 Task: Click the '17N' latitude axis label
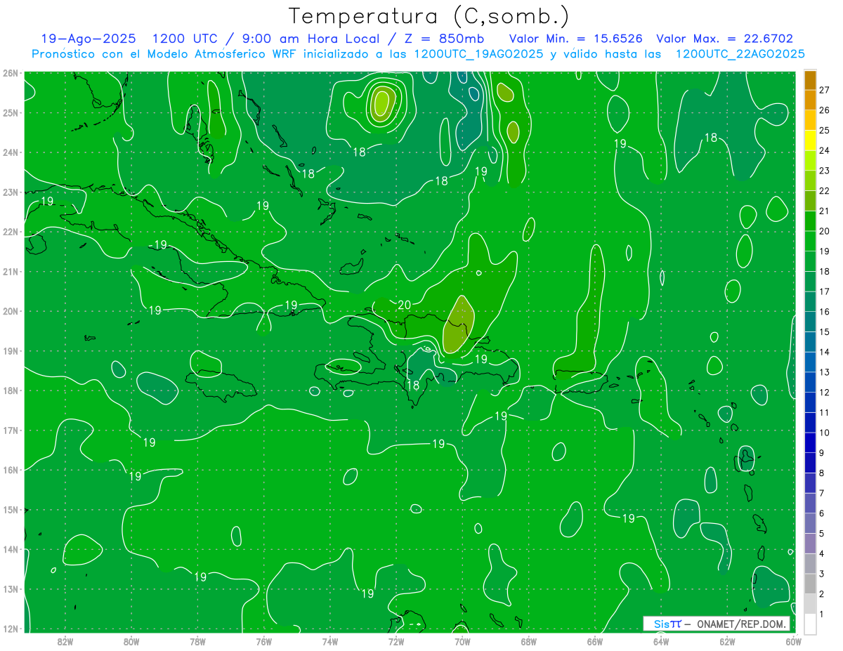[x=11, y=430]
